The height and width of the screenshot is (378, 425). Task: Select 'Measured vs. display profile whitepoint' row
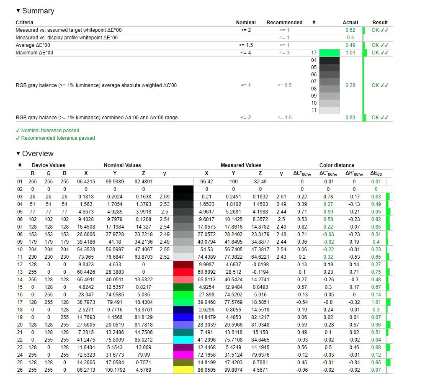tap(204, 38)
